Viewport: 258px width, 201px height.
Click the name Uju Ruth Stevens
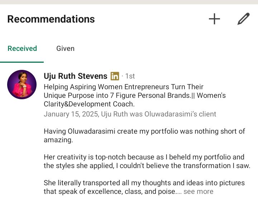pyautogui.click(x=75, y=76)
